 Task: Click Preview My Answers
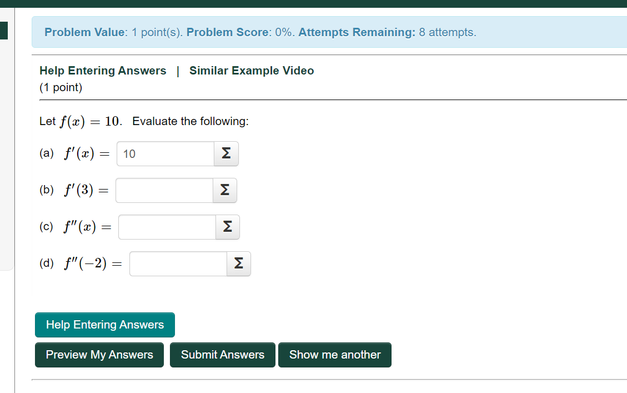(99, 355)
